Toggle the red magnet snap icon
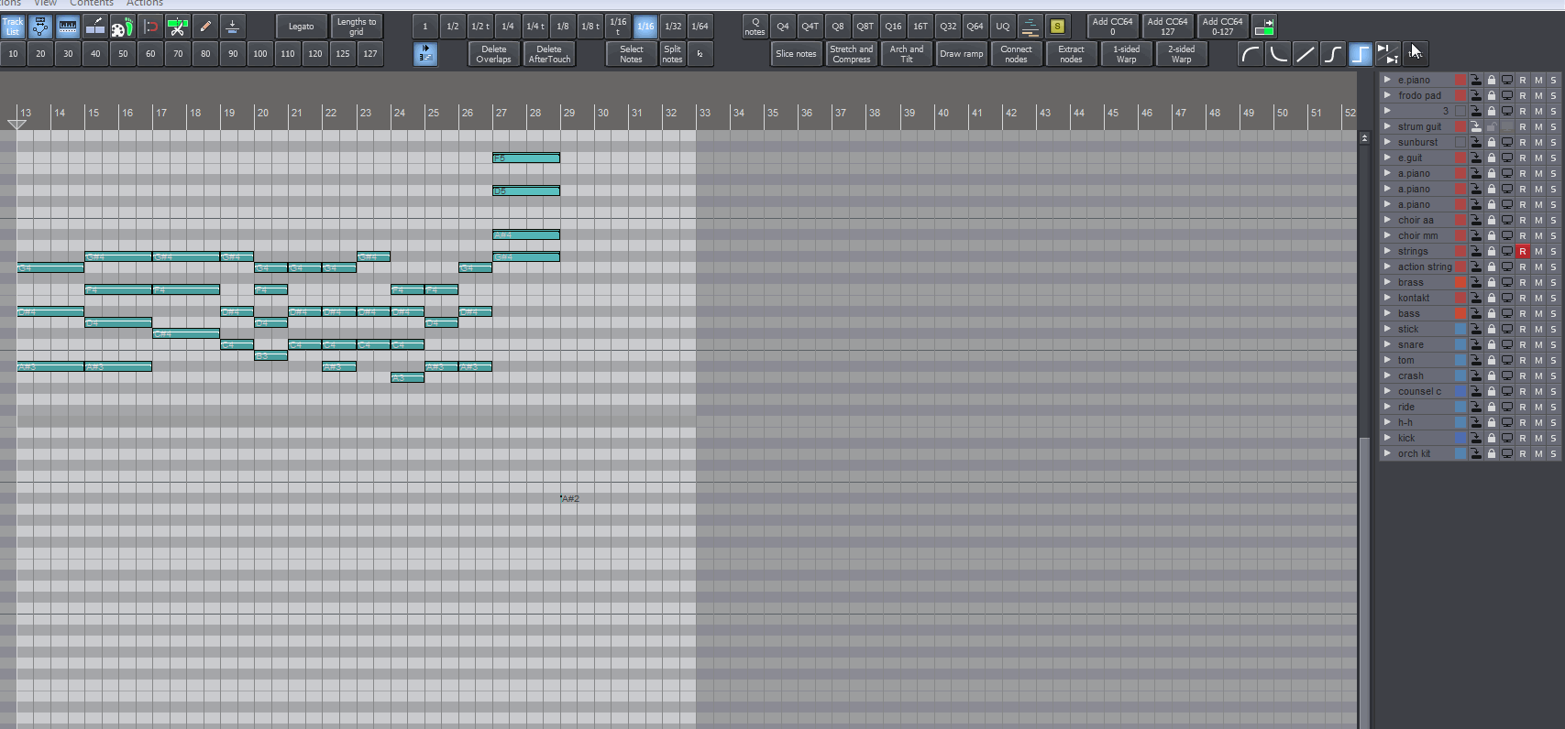This screenshot has width=1565, height=729. point(151,27)
